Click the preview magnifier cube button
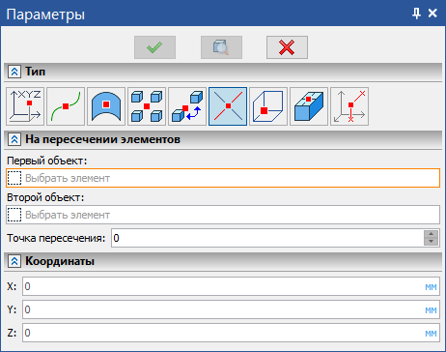 coord(221,47)
